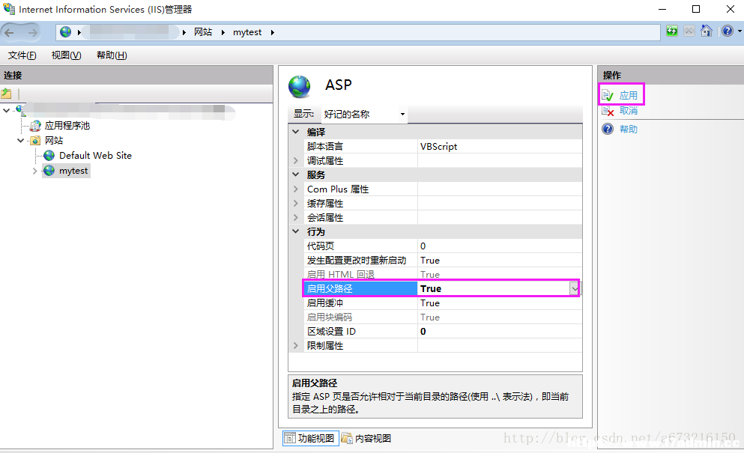Select 应用程序池 in connections tree
The image size is (744, 453).
(x=67, y=126)
